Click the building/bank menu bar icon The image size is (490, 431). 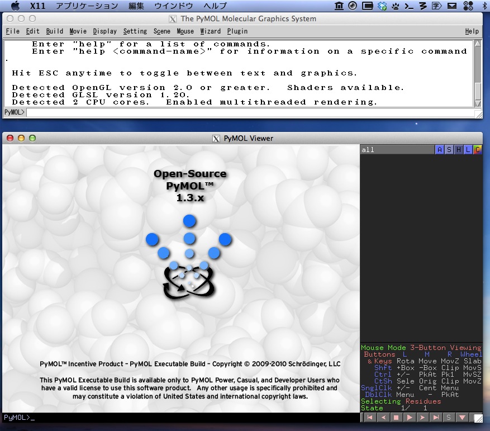[339, 6]
